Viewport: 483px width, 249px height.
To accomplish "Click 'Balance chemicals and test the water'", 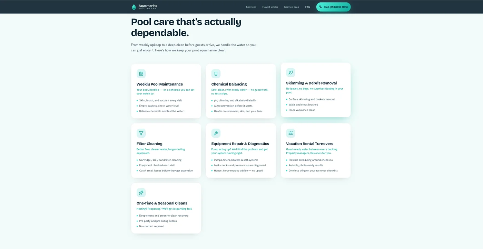I will pyautogui.click(x=161, y=111).
